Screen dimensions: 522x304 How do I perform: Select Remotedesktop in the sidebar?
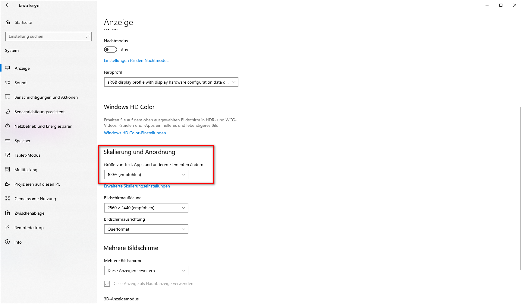tap(48, 228)
